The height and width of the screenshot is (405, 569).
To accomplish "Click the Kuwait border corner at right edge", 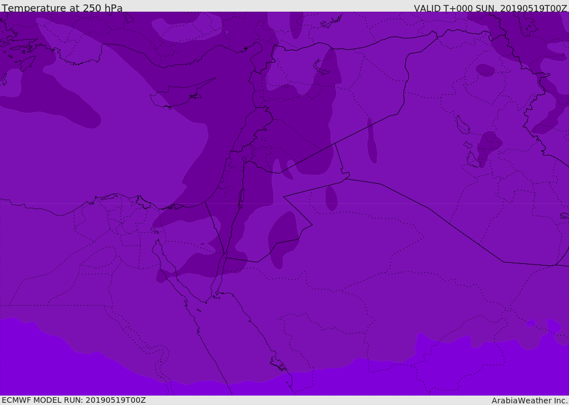I will (x=556, y=265).
